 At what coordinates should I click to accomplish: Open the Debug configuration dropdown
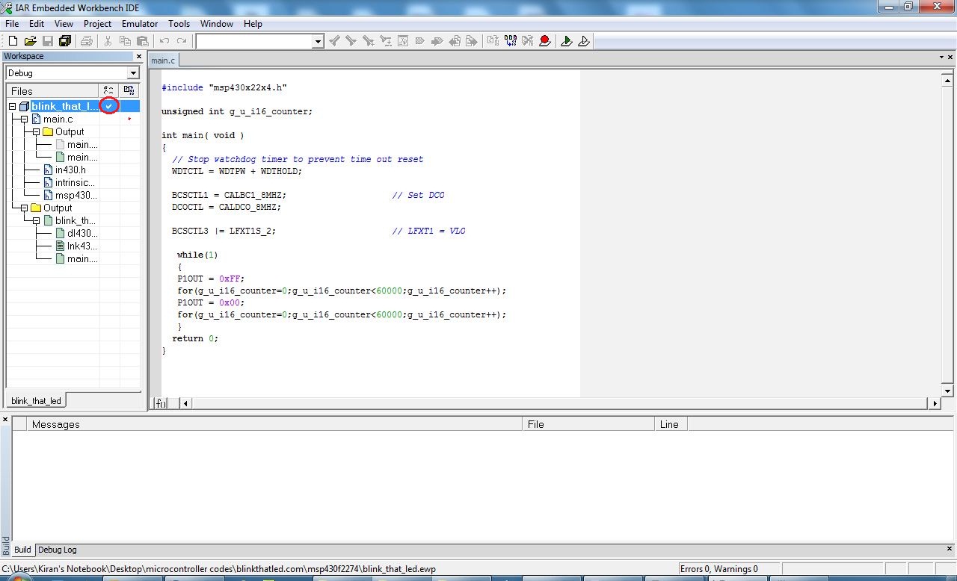pos(133,73)
